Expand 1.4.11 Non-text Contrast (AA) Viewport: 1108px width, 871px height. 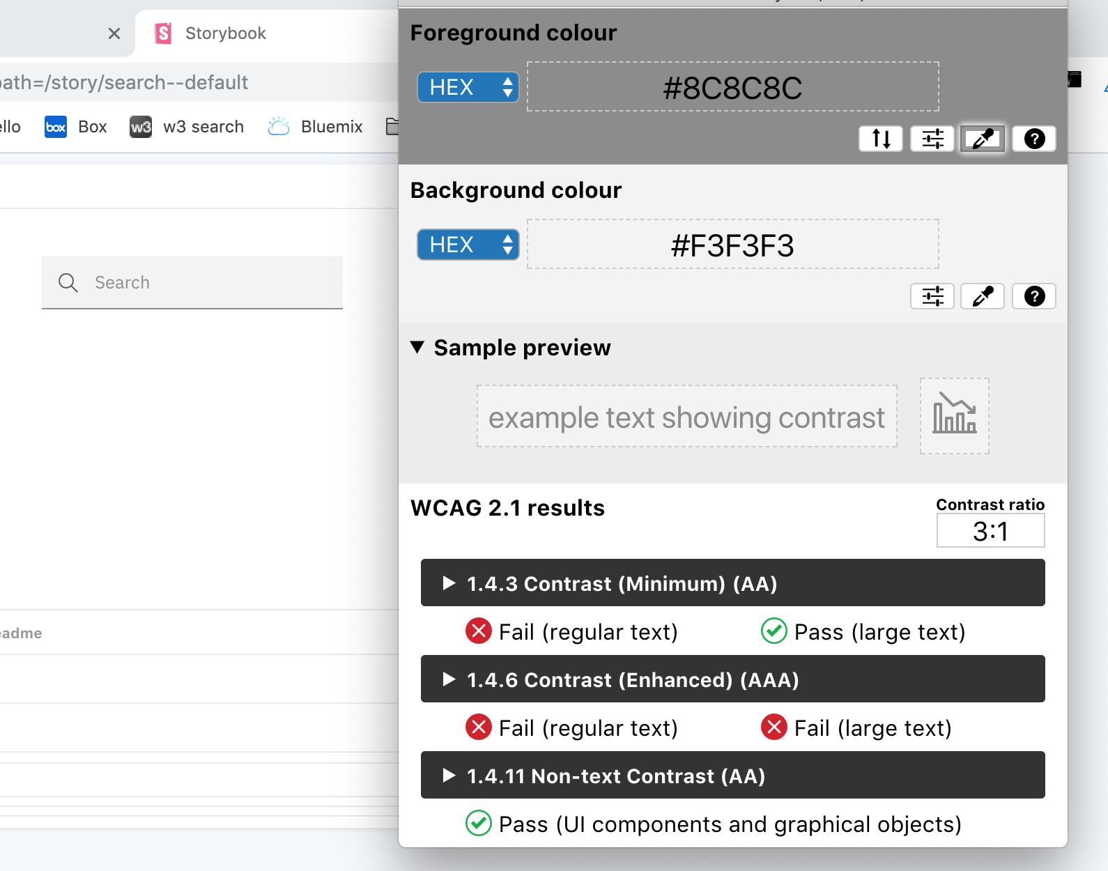[x=733, y=775]
